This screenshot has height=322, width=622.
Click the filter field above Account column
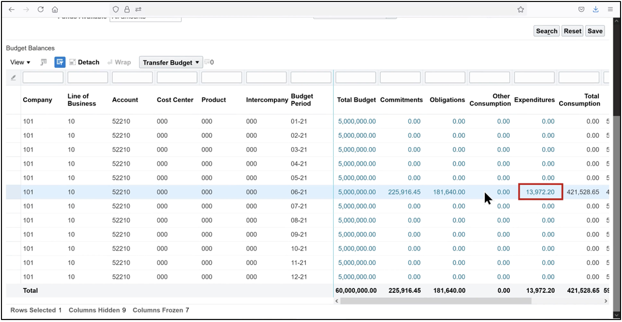click(132, 77)
